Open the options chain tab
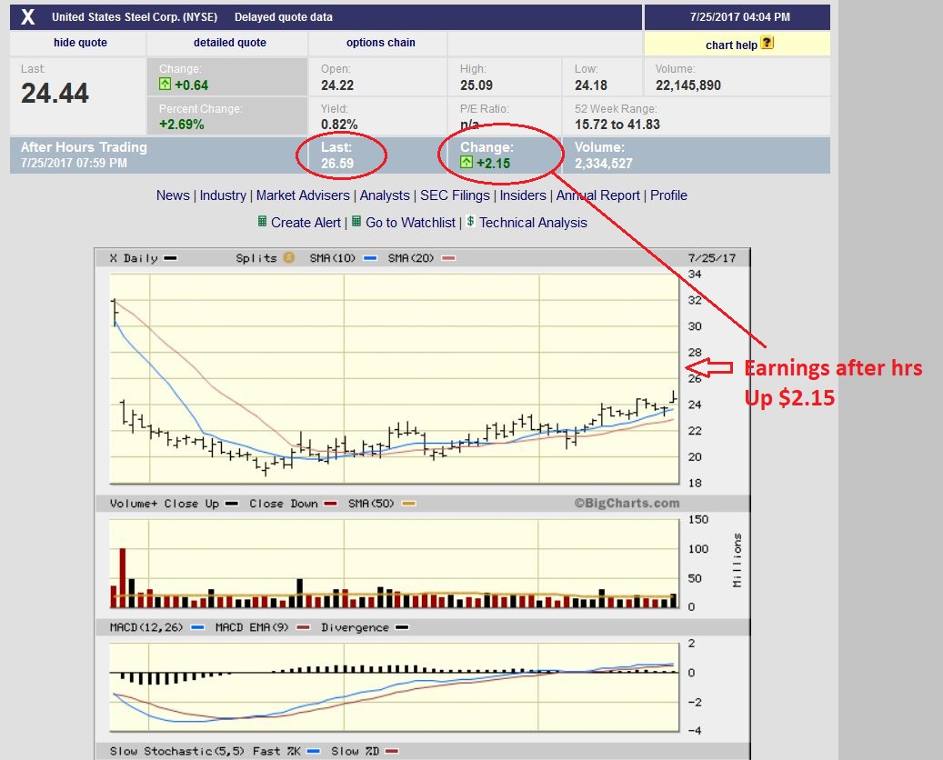Viewport: 943px width, 760px height. 380,43
